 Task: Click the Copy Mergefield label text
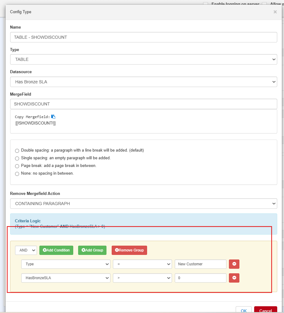click(x=32, y=117)
